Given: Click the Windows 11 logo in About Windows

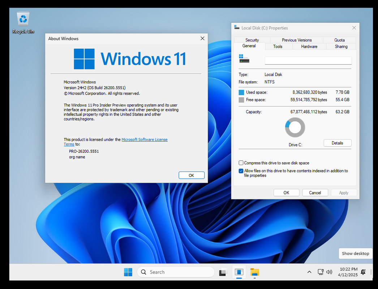Looking at the screenshot, I should tap(130, 59).
